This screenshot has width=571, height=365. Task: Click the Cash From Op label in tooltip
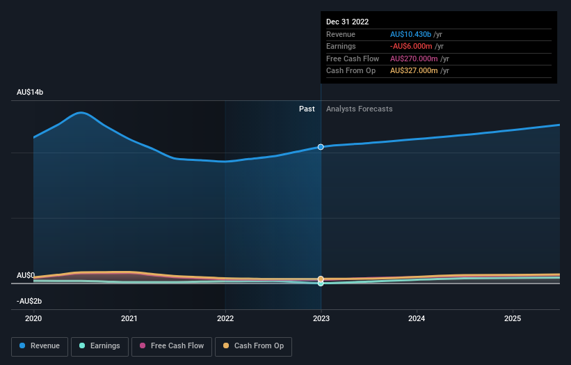point(351,71)
